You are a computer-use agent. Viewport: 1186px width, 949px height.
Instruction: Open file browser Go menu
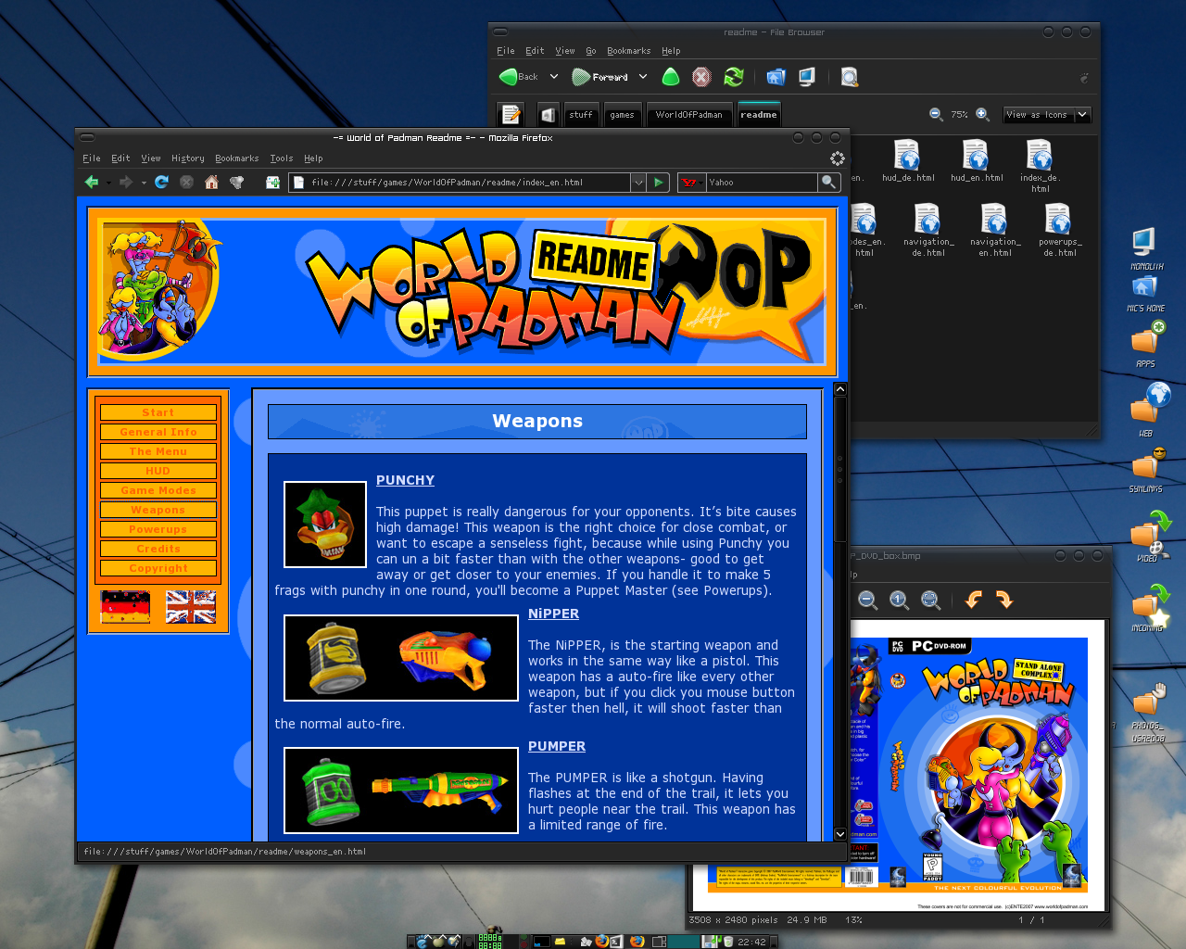591,51
